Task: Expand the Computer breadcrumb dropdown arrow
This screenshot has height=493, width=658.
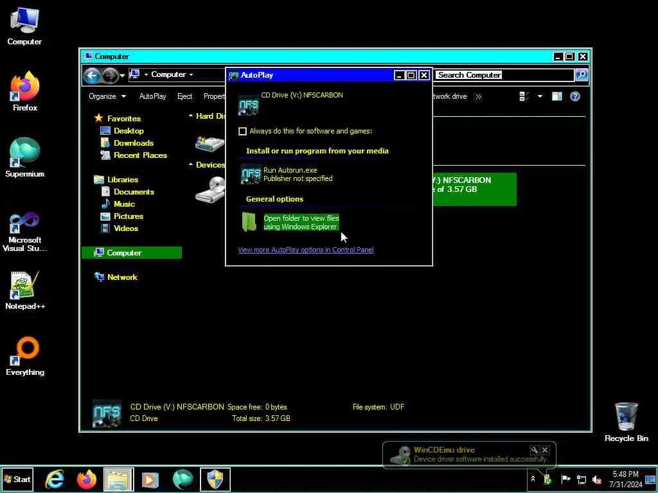Action: [x=191, y=74]
